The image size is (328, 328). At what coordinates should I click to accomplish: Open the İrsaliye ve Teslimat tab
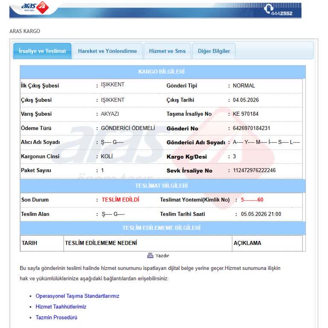click(42, 51)
